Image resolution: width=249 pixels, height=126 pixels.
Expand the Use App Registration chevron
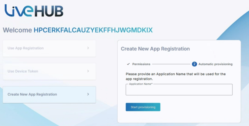[88, 48]
